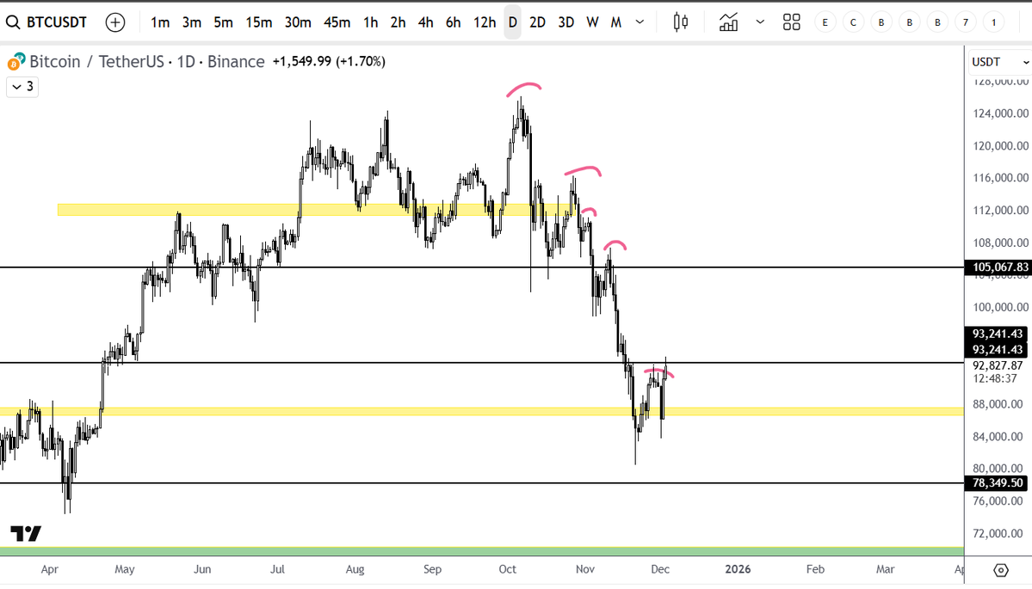
Task: Switch to the weekly W timeframe
Action: point(592,22)
